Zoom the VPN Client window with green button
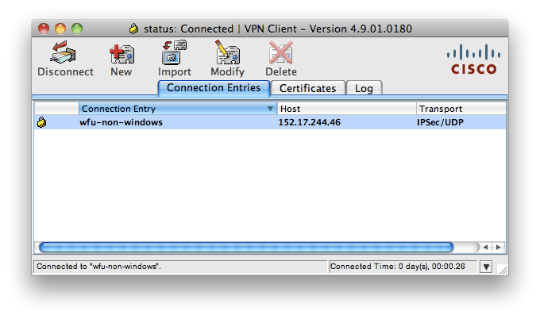The height and width of the screenshot is (319, 540). point(77,29)
